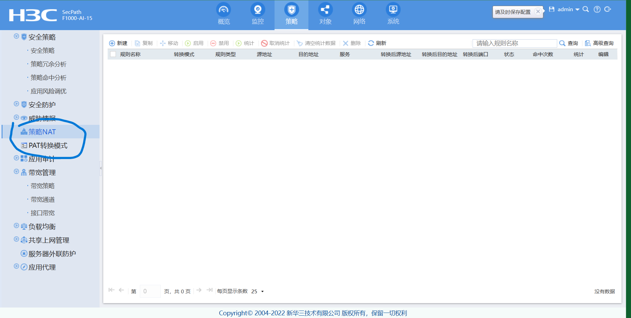Click the magnifier search icon in header
This screenshot has height=318, width=631.
[586, 9]
